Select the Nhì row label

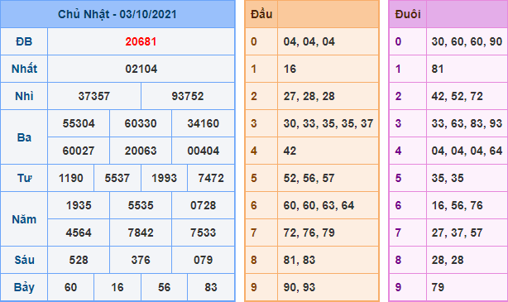[x=24, y=96]
